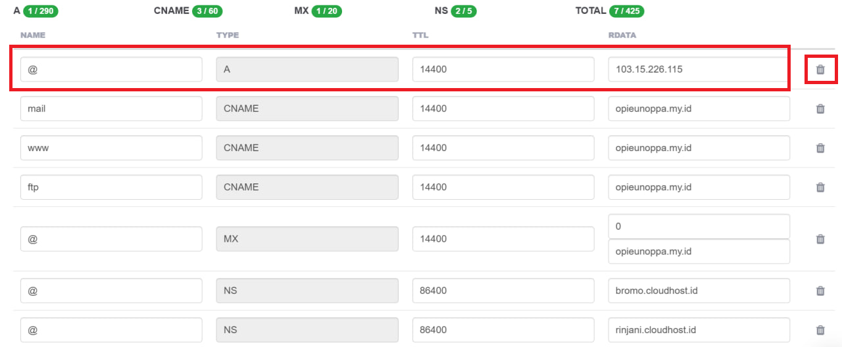
Task: Delete the ftp CNAME record
Action: coord(820,187)
